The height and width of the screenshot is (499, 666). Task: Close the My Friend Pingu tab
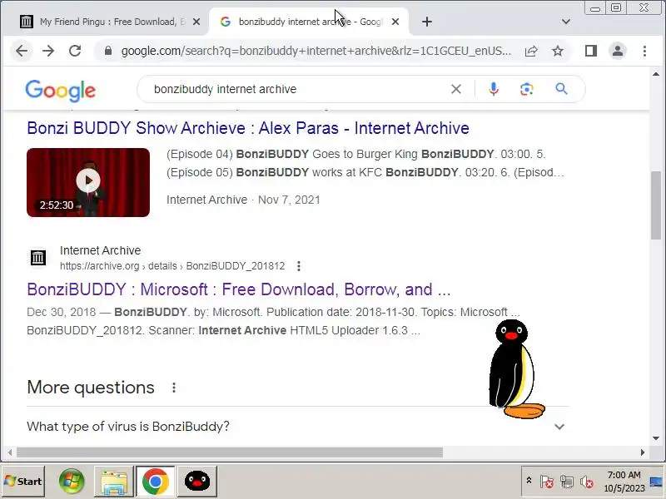pyautogui.click(x=196, y=22)
